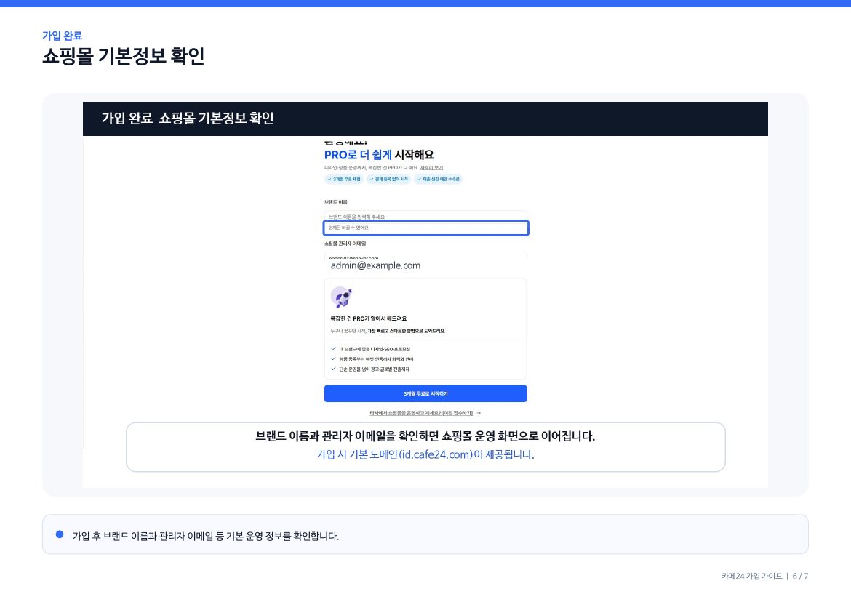
Task: Click the checklist row mentioning 디자인·SEO·프로모션
Action: [x=371, y=349]
